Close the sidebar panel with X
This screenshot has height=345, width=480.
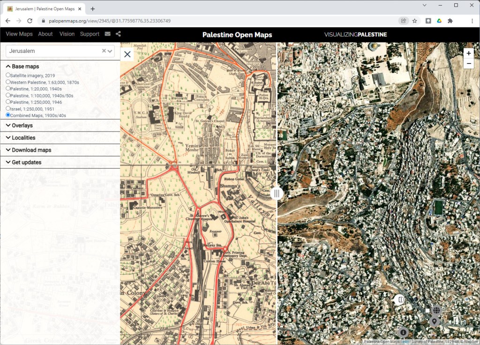click(x=127, y=54)
